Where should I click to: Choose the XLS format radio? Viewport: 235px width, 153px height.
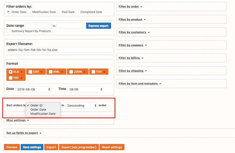[10, 72]
